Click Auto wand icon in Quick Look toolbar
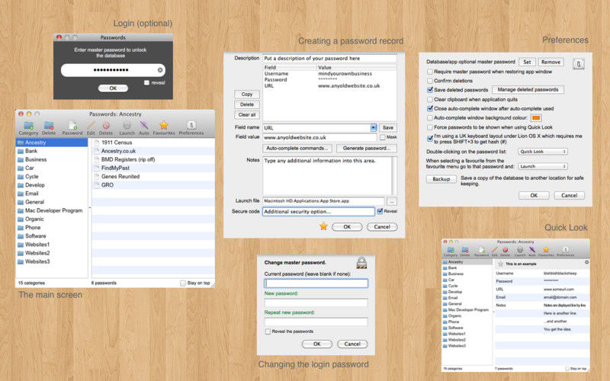Viewport: 610px width, 381px height. [x=531, y=250]
